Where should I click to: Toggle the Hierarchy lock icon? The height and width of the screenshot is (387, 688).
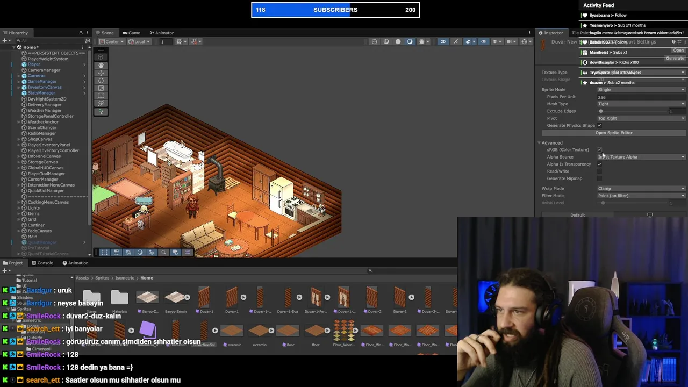point(81,33)
